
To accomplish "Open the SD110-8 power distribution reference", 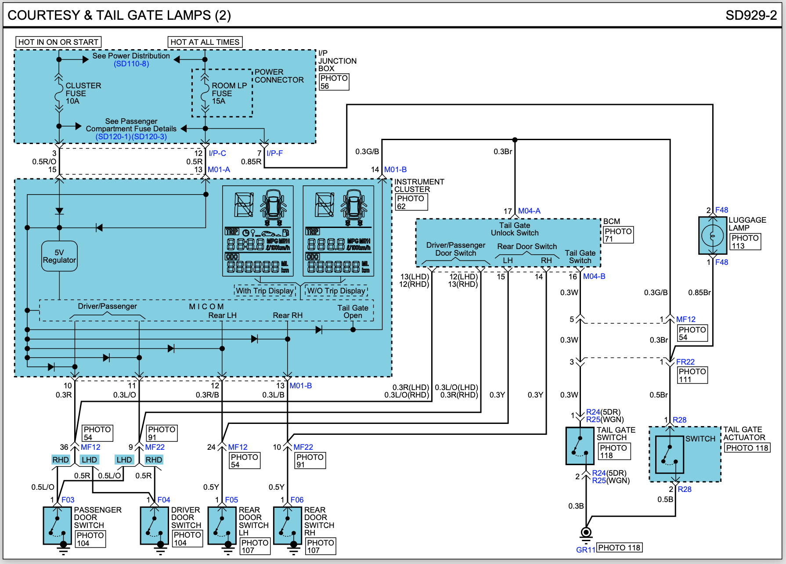I will click(131, 64).
